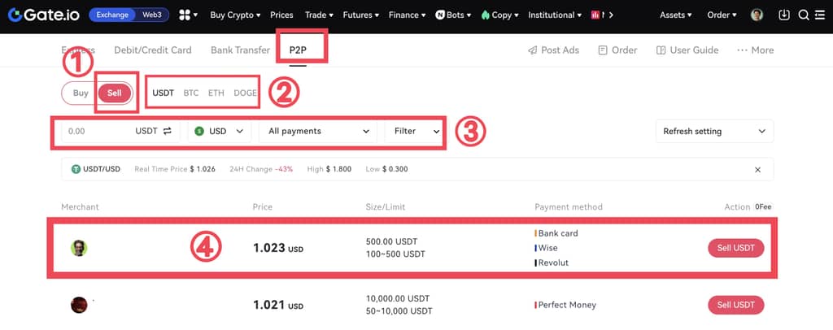
Task: Open search with magnifier icon
Action: [804, 15]
